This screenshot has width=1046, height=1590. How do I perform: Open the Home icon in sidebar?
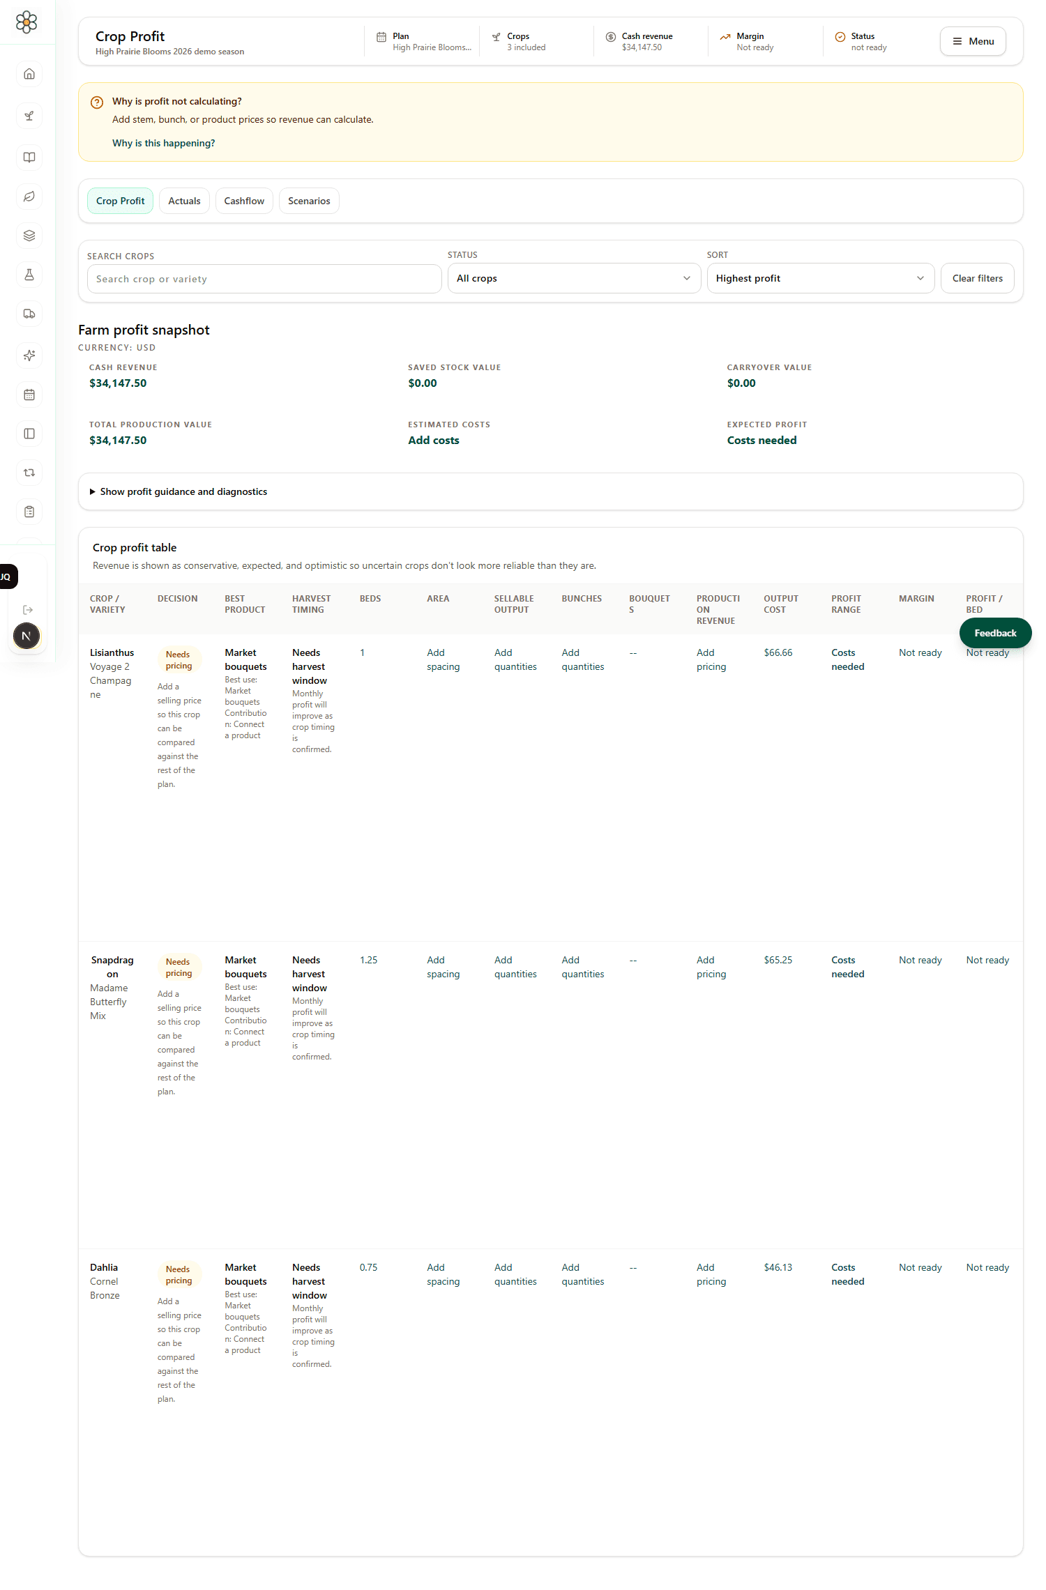point(29,74)
